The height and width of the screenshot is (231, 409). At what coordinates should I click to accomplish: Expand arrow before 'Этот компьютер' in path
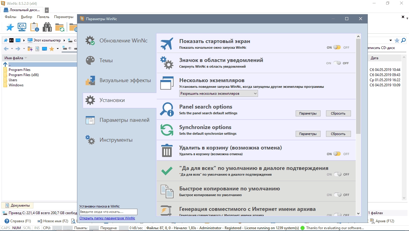tap(24, 40)
